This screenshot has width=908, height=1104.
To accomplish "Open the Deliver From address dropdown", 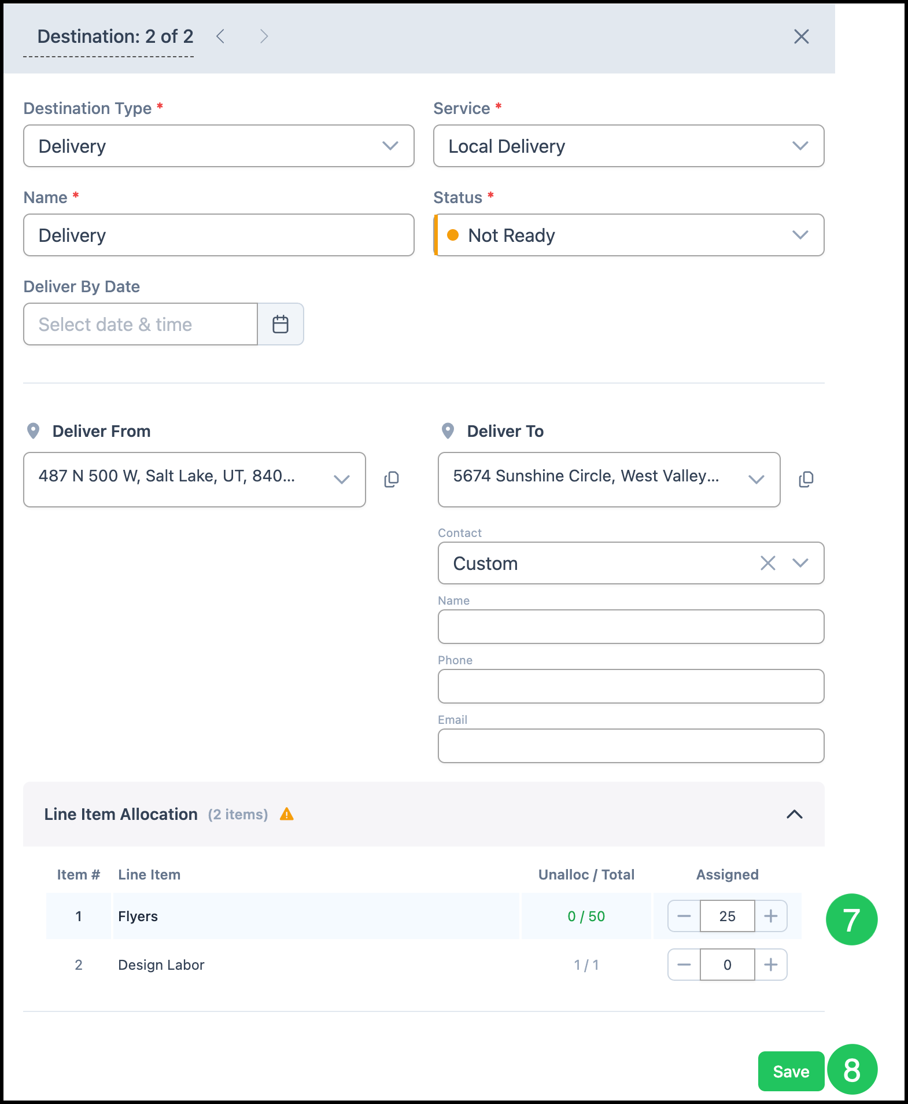I will tap(194, 480).
